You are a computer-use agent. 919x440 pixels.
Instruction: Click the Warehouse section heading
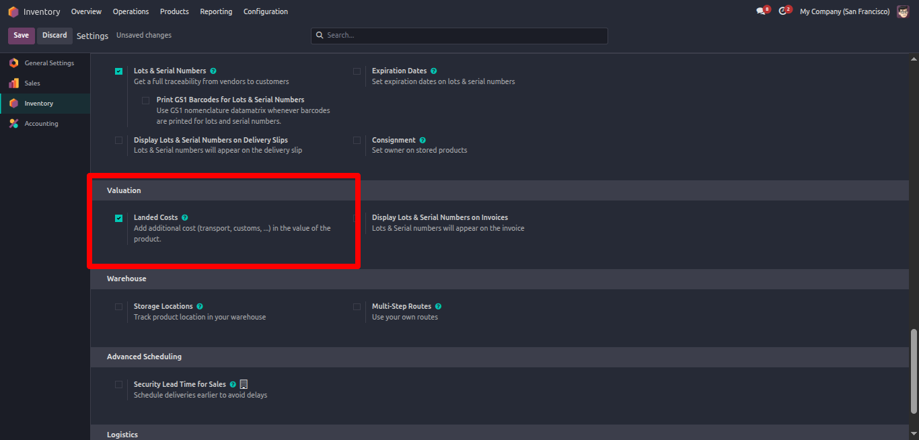[126, 279]
